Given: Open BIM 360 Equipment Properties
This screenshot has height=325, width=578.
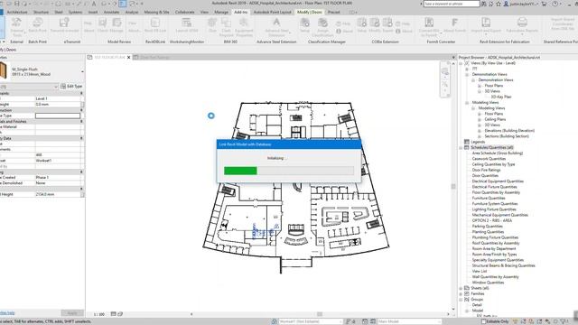Looking at the screenshot, I should click(244, 26).
